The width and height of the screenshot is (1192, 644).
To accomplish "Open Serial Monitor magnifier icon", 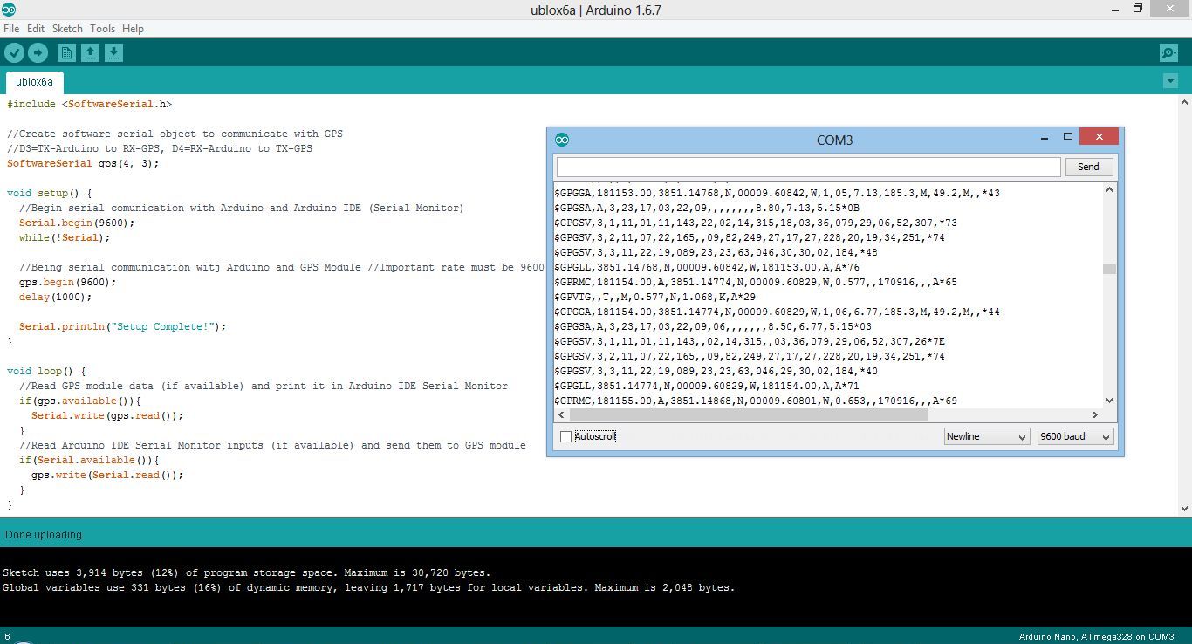I will [1168, 53].
